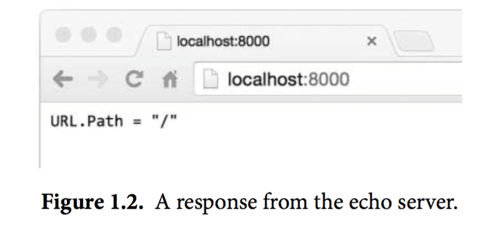This screenshot has width=499, height=233.
Task: Click the forward navigation arrow
Action: pos(98,79)
